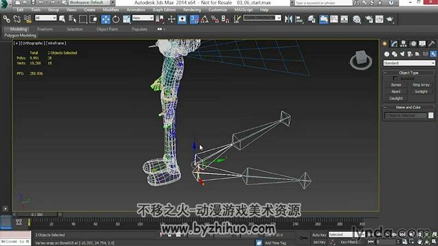
Task: Open Schematic View
Action: click(x=344, y=19)
